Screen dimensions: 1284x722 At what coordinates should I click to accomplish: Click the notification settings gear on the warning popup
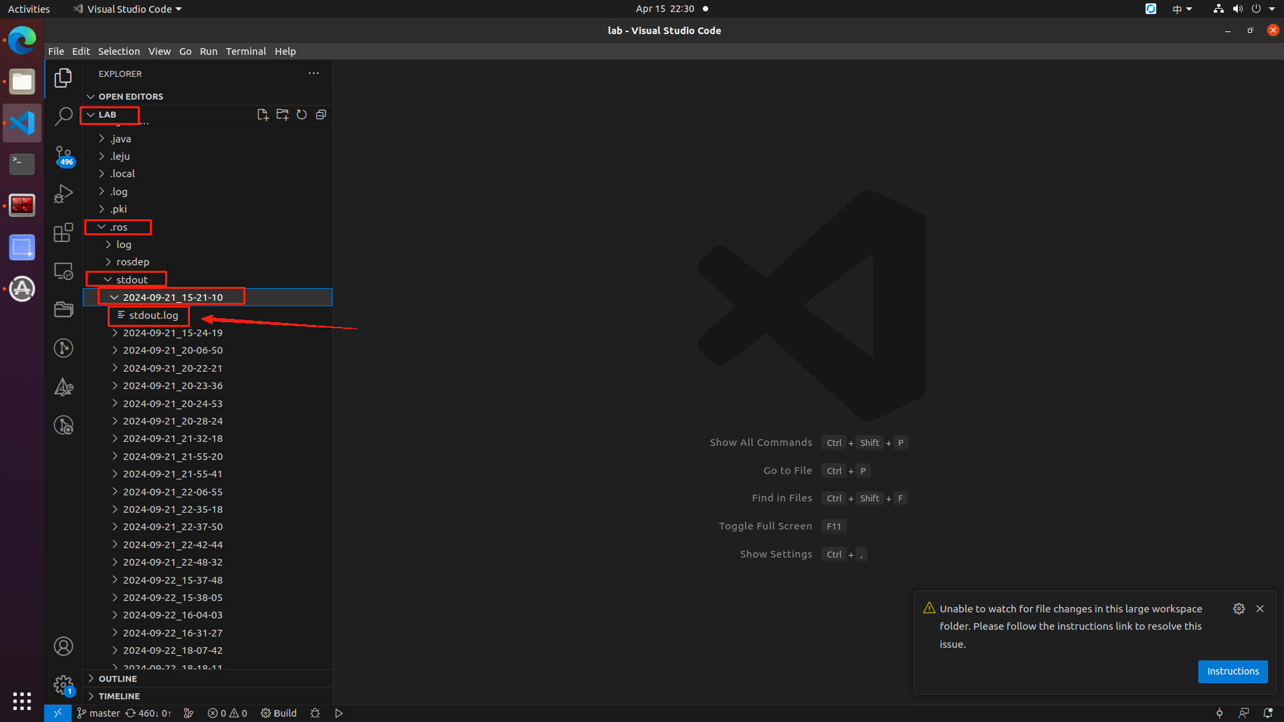tap(1239, 608)
